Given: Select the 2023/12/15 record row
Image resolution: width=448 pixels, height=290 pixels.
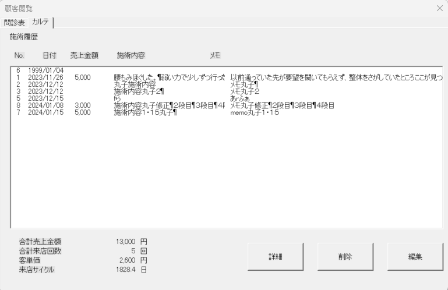Looking at the screenshot, I should 226,98.
